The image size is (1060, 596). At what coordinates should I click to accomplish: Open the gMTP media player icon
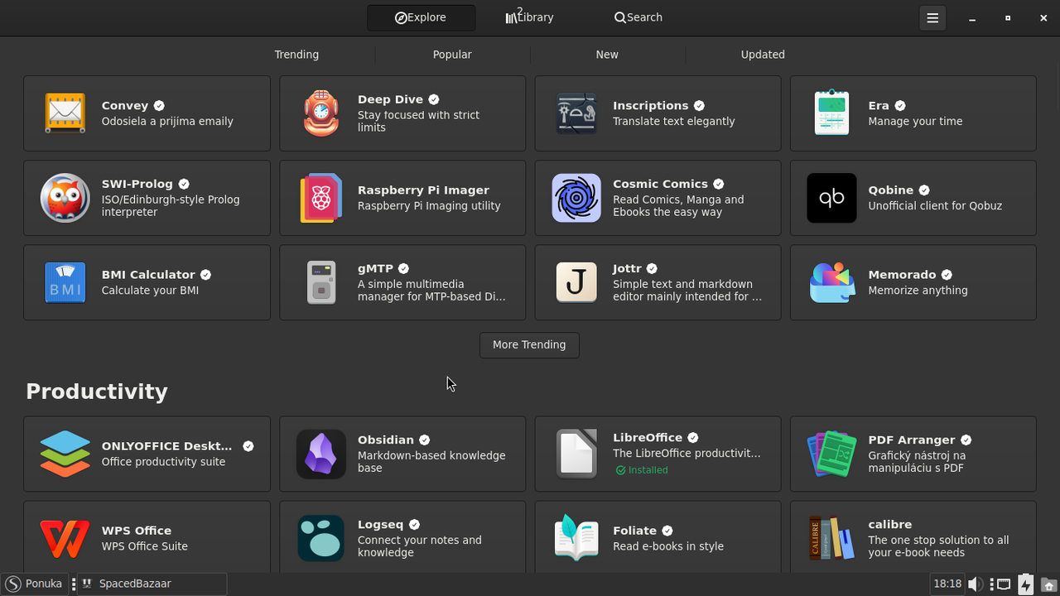pyautogui.click(x=320, y=282)
